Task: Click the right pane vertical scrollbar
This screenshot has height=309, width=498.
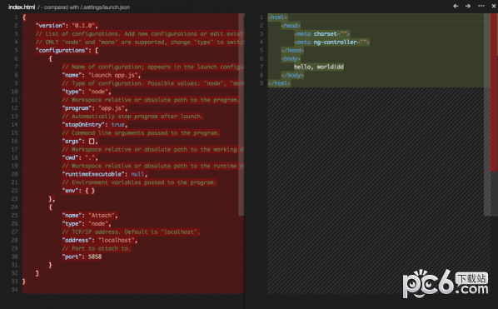Action: [487, 114]
